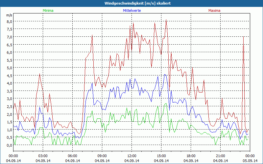This screenshot has height=164, width=263.
Task: Click the 06:00 time axis label
Action: (72, 156)
